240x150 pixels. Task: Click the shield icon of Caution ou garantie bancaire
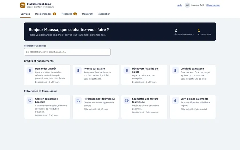click(30, 101)
